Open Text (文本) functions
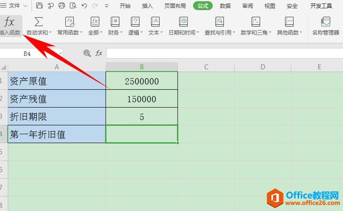Image resolution: width=343 pixels, height=211 pixels. point(155,26)
